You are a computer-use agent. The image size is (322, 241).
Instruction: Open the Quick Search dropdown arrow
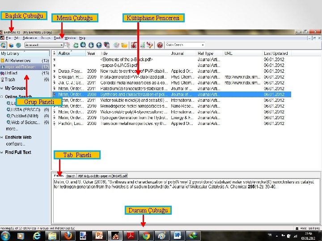point(203,45)
